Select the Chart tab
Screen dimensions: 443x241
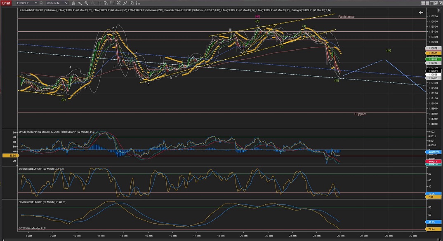click(x=6, y=3)
